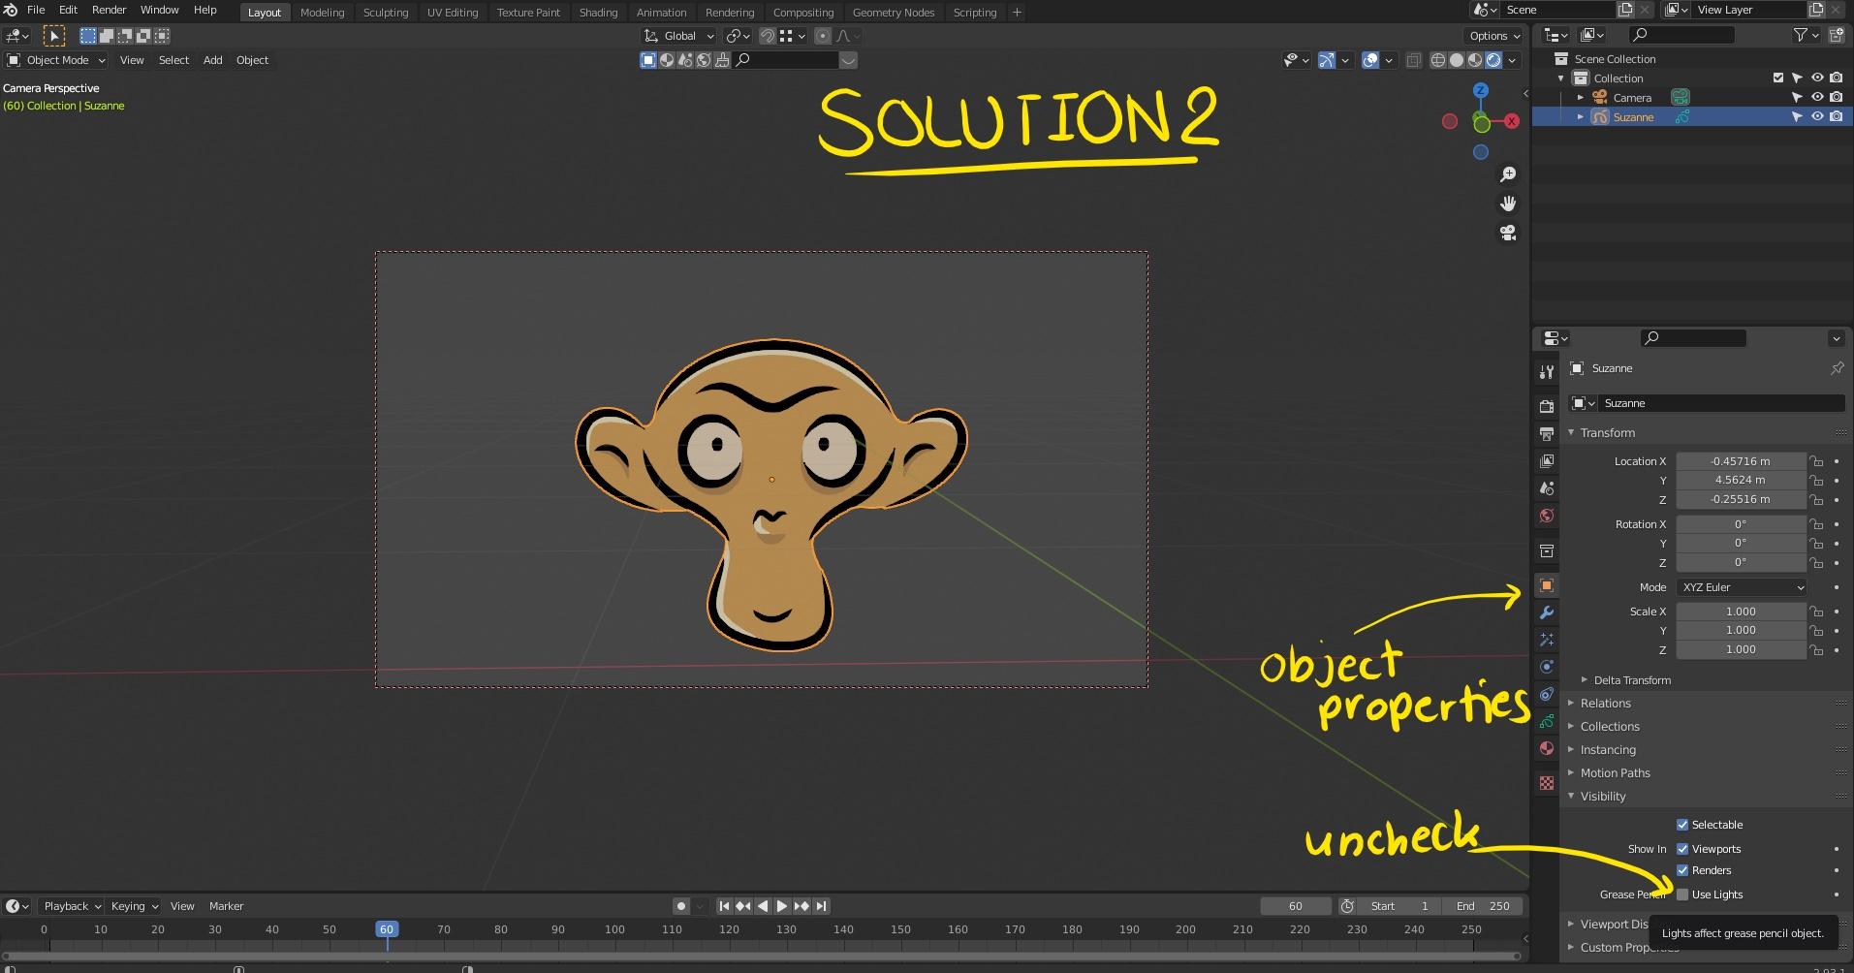The height and width of the screenshot is (973, 1854).
Task: Open the Render properties tab
Action: point(1547,406)
